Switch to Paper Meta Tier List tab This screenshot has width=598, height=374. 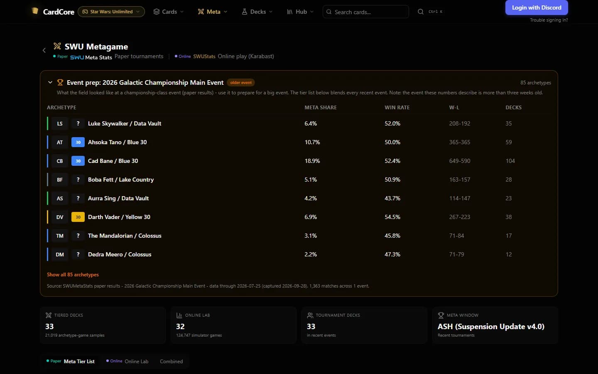point(71,362)
